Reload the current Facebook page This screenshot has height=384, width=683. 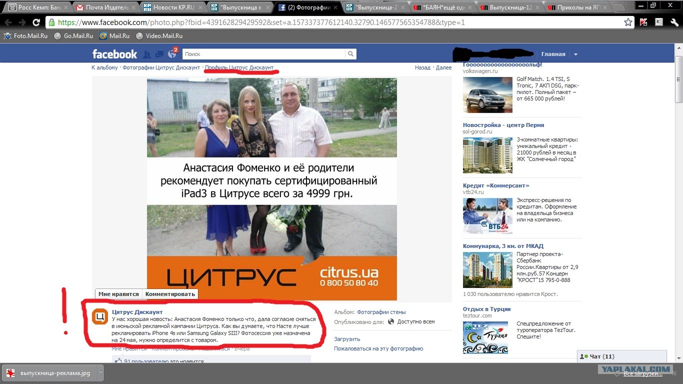tap(36, 22)
